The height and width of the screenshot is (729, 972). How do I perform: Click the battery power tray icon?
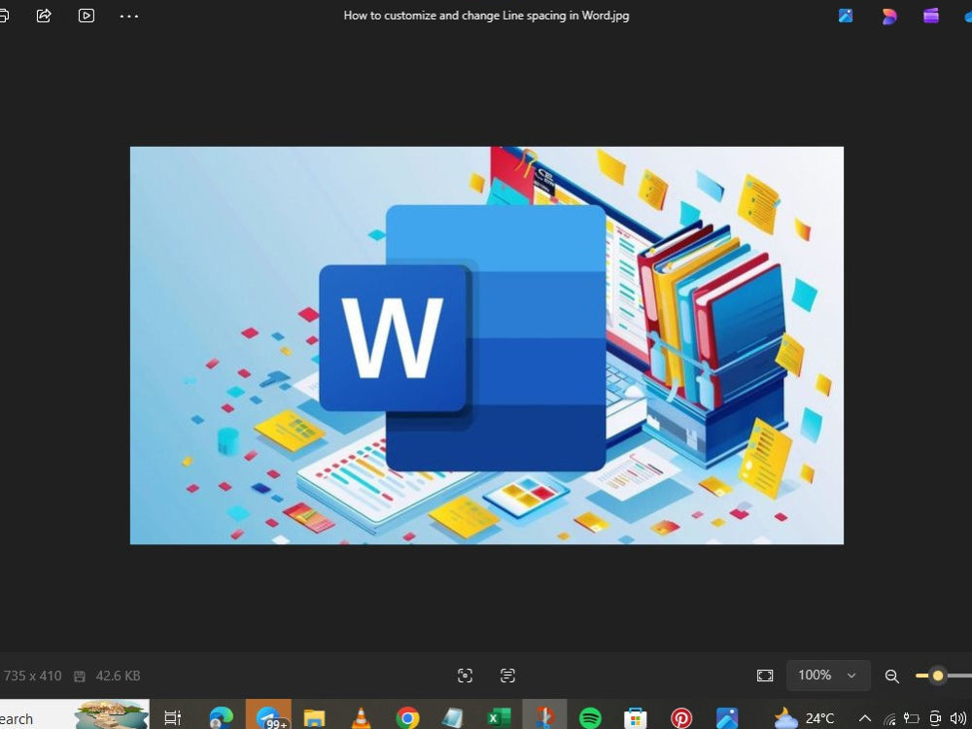[x=912, y=718]
